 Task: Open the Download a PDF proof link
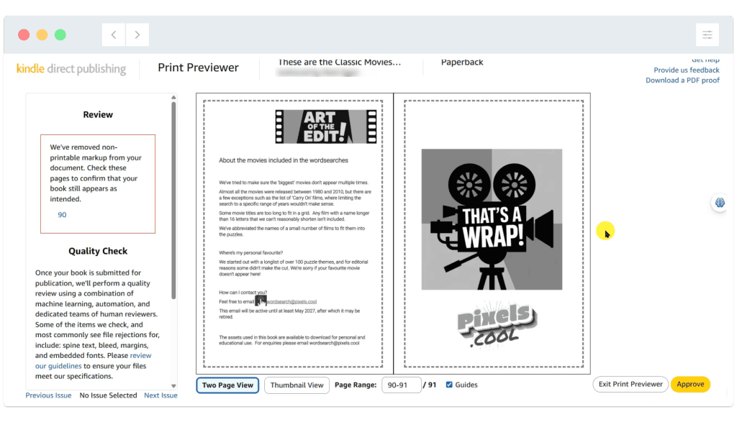pos(682,81)
